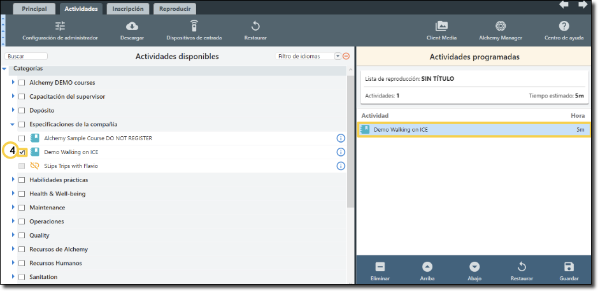Click Eliminar minus icon
Image resolution: width=598 pixels, height=291 pixels.
pos(380,267)
